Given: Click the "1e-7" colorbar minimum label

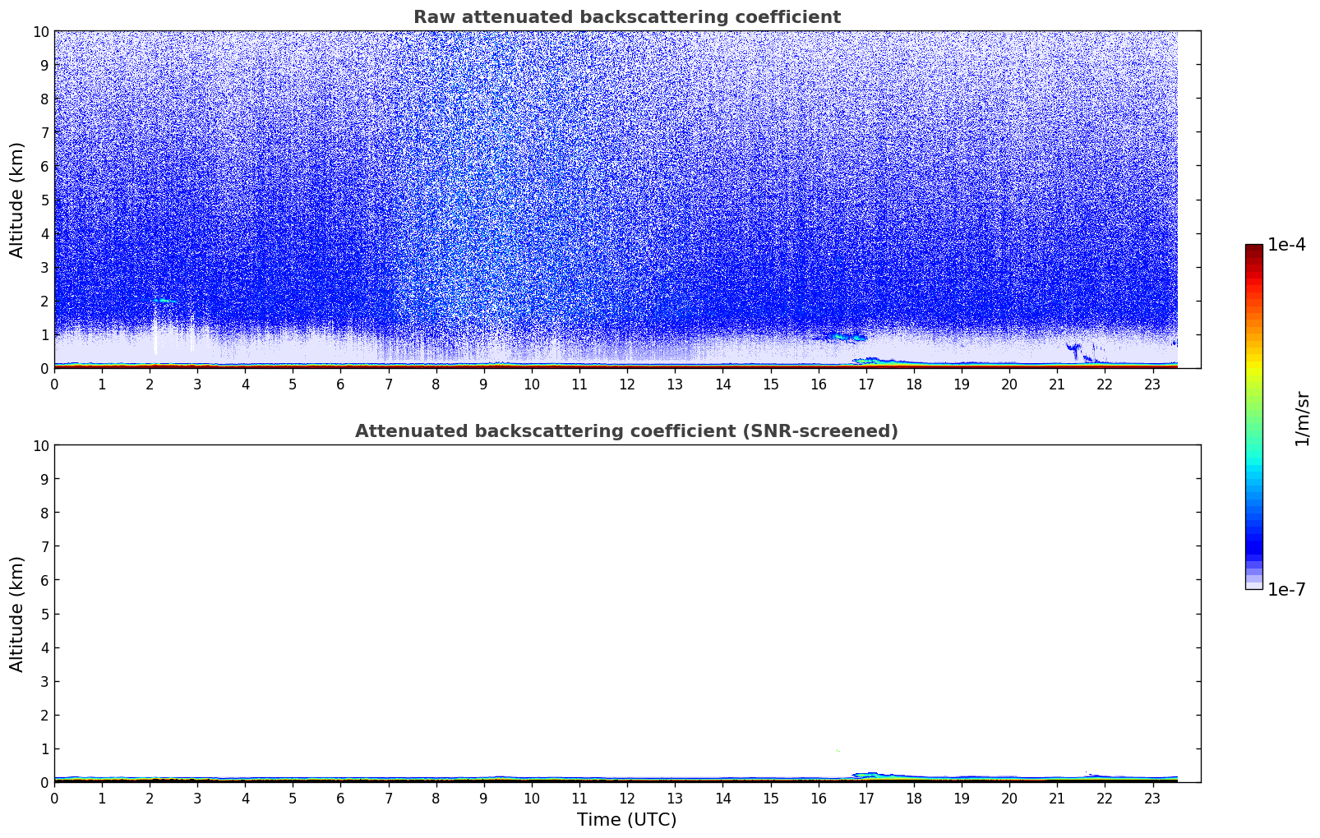Looking at the screenshot, I should click(1286, 589).
